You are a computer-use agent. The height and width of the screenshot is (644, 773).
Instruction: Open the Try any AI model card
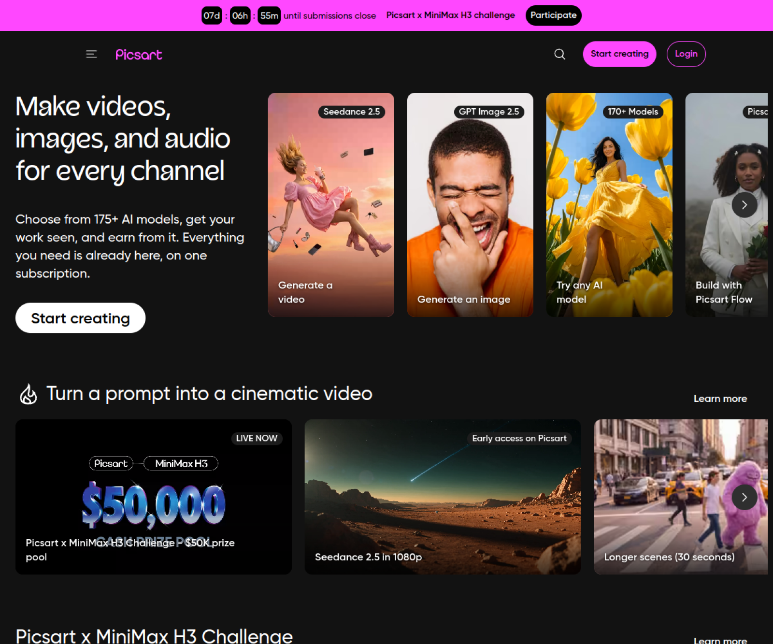click(x=609, y=205)
